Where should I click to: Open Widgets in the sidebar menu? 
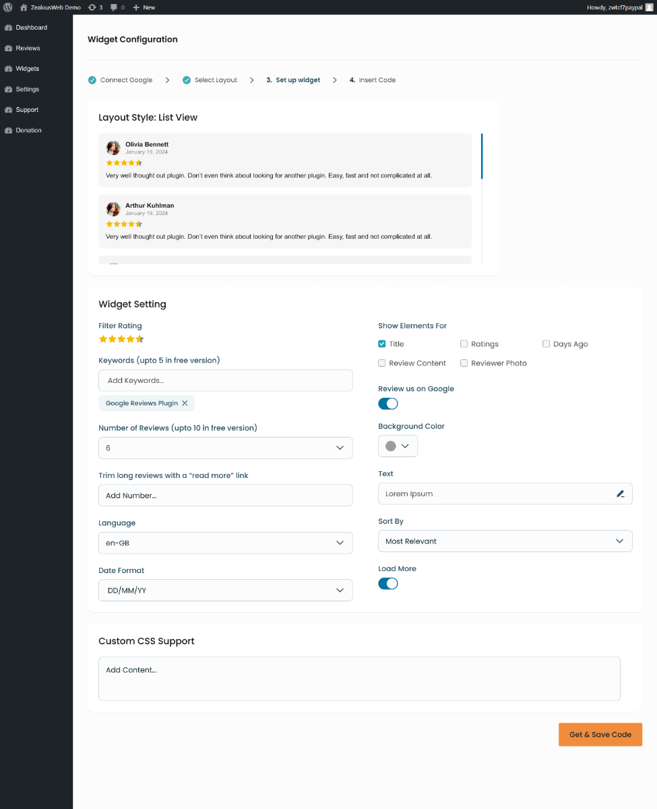click(27, 69)
